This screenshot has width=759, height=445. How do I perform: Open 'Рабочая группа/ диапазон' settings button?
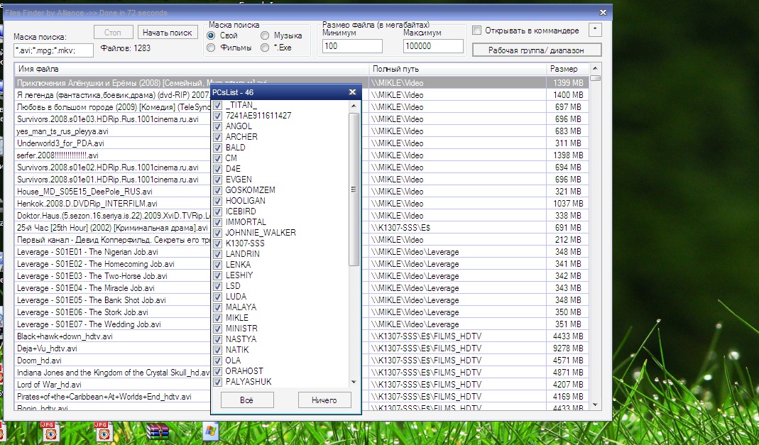click(536, 50)
